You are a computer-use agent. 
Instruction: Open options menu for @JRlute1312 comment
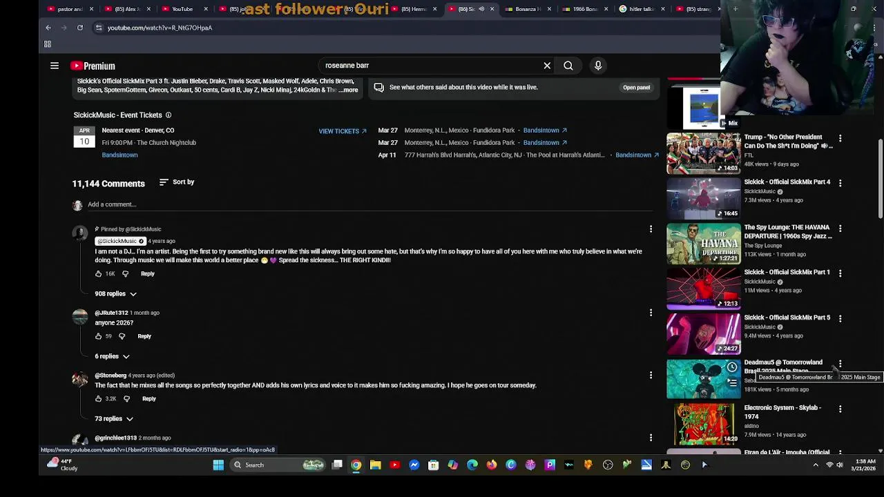point(651,313)
